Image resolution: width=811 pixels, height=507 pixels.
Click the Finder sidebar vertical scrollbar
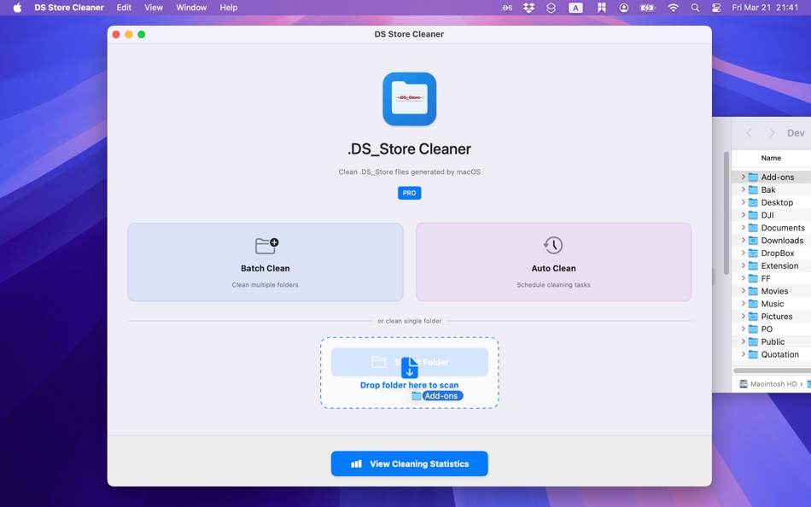coord(726,213)
